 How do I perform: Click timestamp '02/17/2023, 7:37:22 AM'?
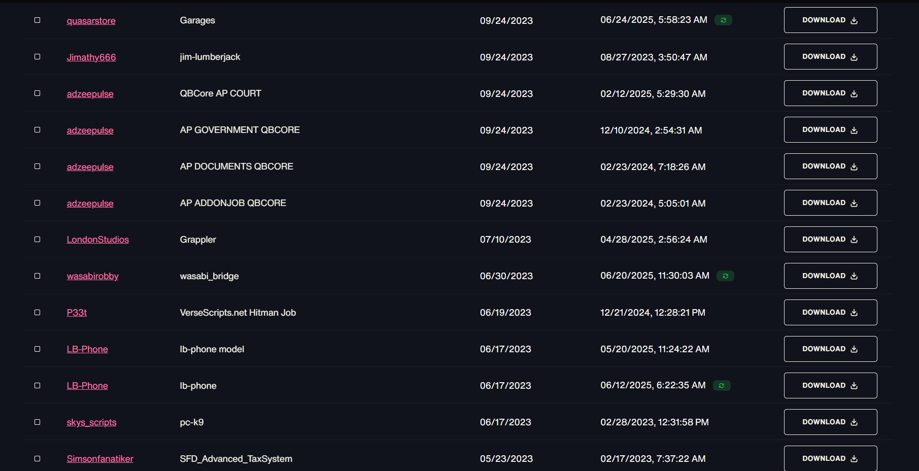point(653,459)
